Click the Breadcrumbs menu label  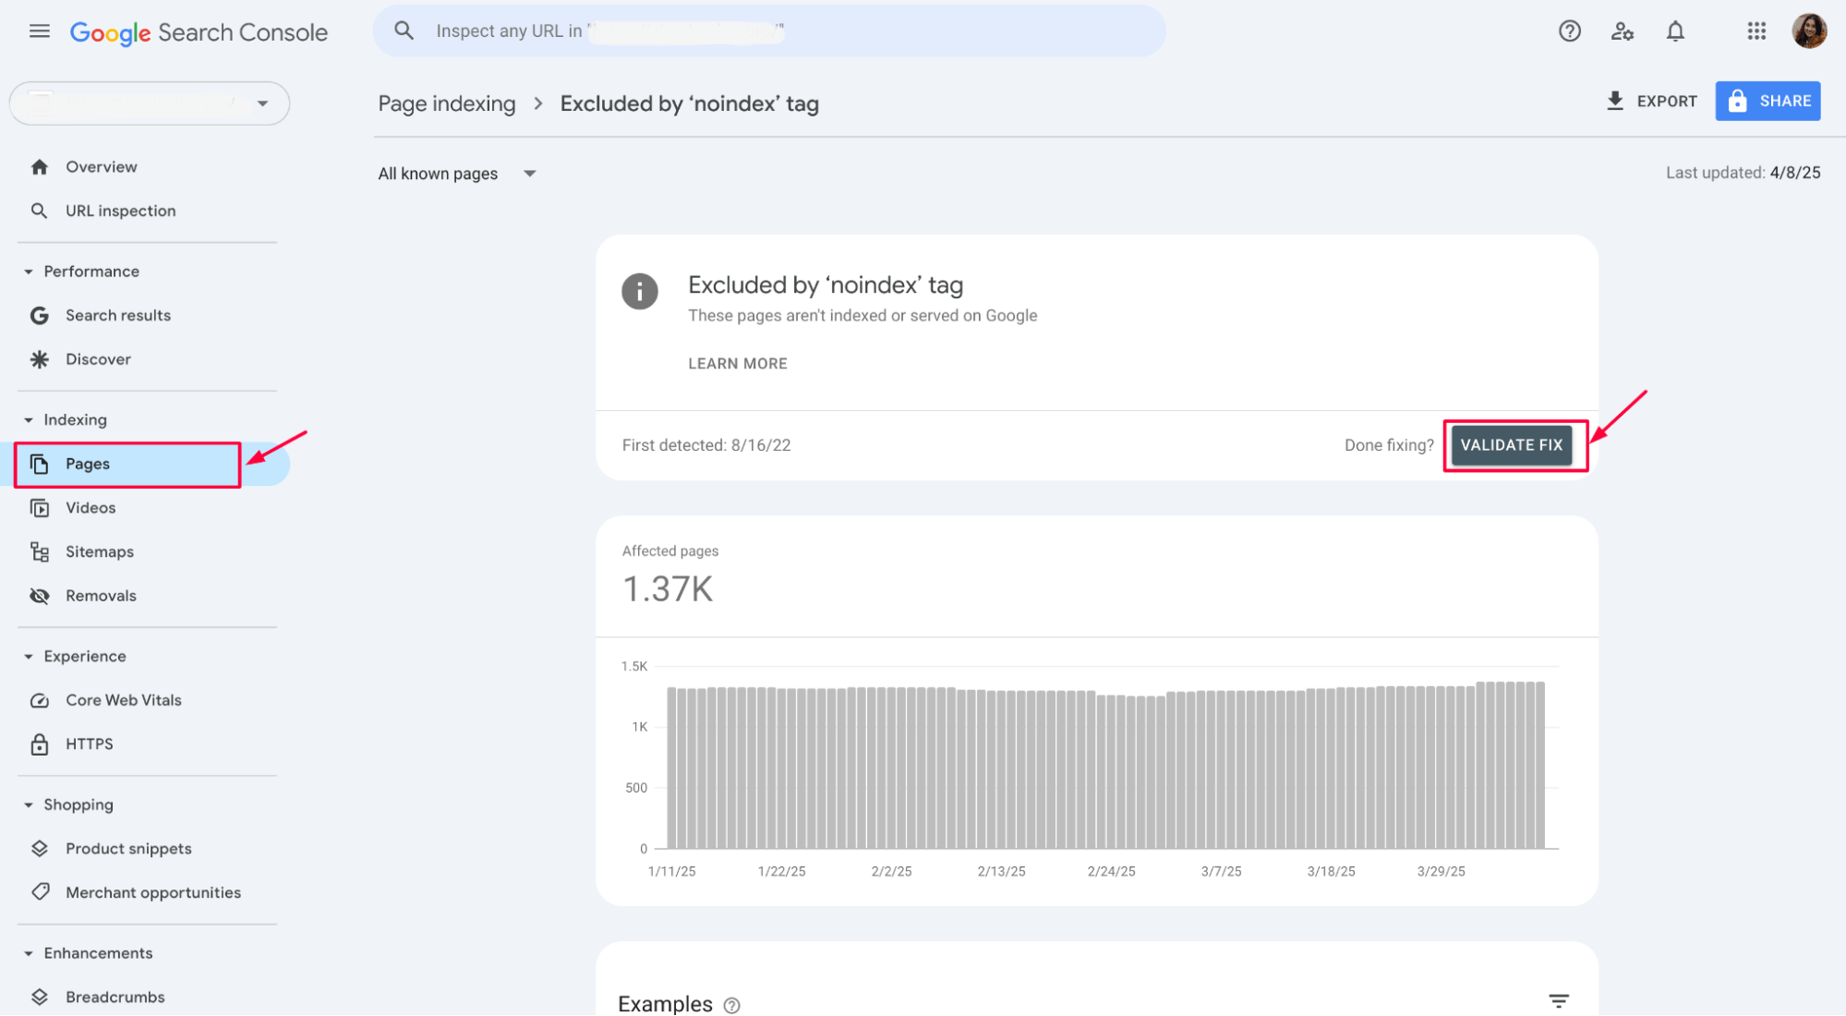click(x=115, y=998)
